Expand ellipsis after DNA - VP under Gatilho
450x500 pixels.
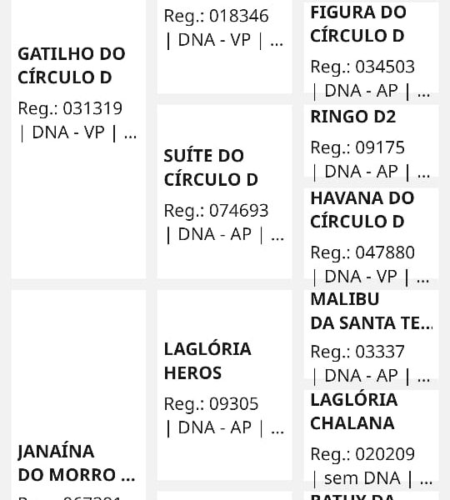[130, 132]
